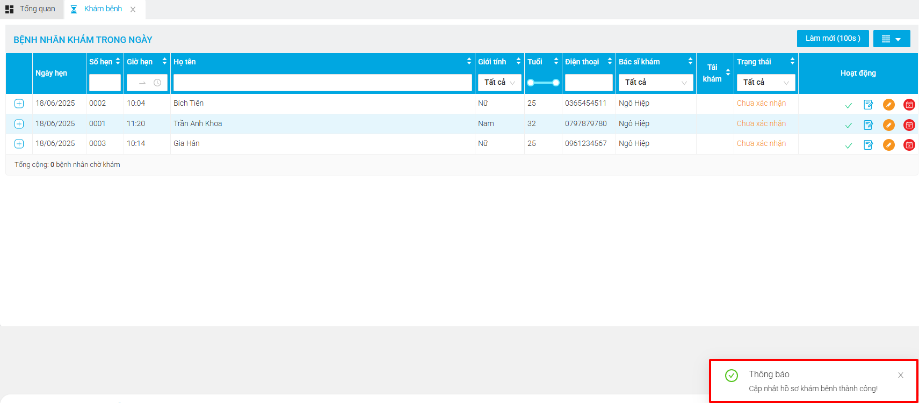This screenshot has height=403, width=919.
Task: Sort by Tái khám column arrows
Action: click(728, 72)
